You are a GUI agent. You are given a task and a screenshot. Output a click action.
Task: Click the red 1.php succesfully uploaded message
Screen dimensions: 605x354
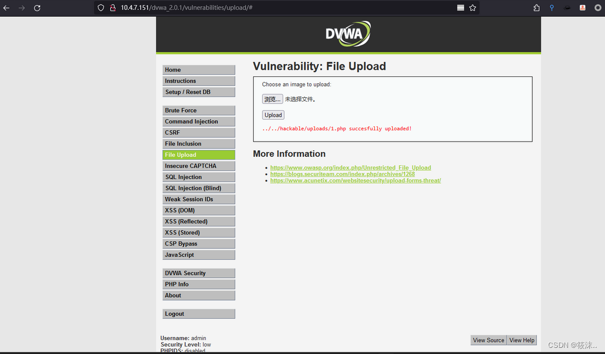pyautogui.click(x=337, y=129)
